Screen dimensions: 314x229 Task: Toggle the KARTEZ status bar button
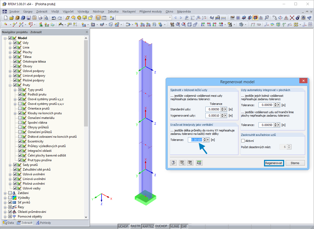(x=148, y=226)
